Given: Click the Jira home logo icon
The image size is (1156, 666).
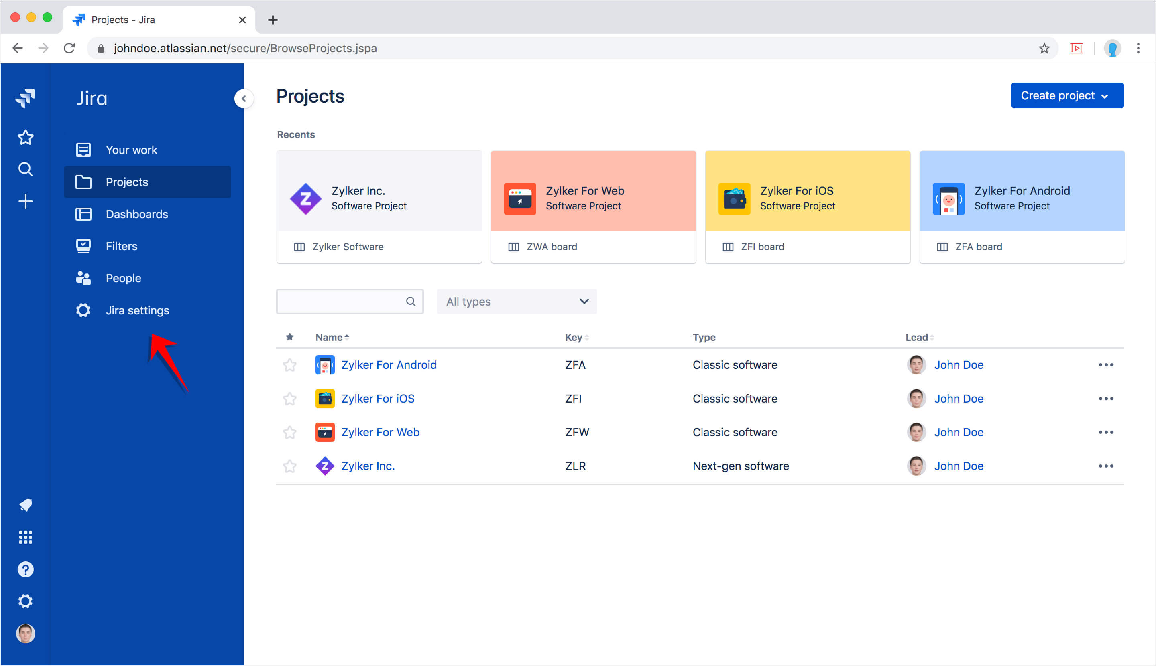Looking at the screenshot, I should 26,98.
